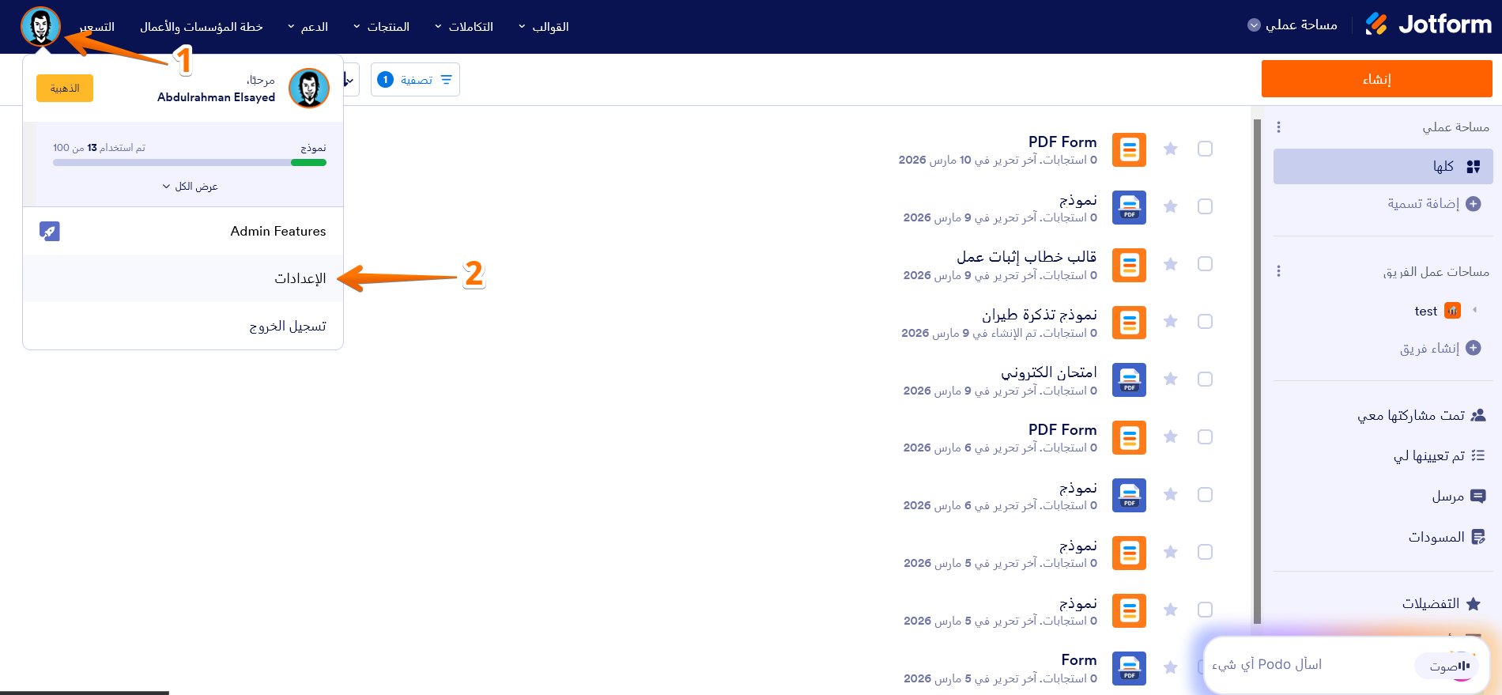Screen dimensions: 1502x695
Task: Open the القوالب dropdown menu
Action: pos(543,27)
